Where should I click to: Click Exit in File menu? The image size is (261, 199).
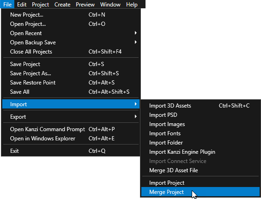point(71,151)
